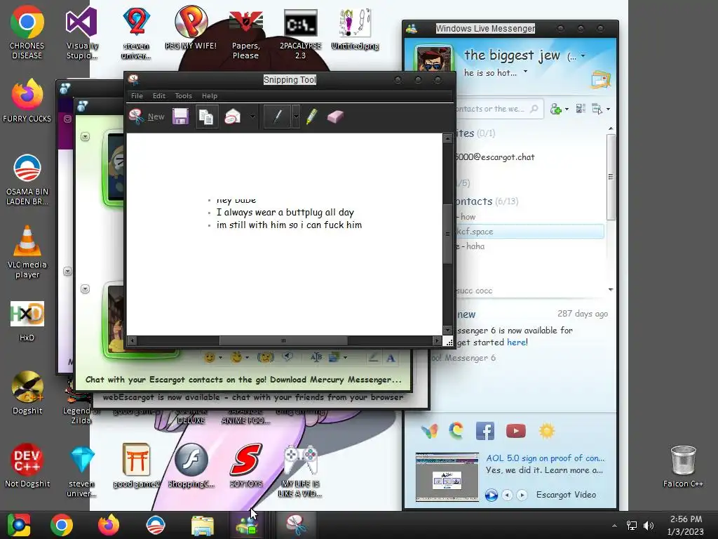
Task: Click font 'A' button in chat window
Action: [391, 358]
